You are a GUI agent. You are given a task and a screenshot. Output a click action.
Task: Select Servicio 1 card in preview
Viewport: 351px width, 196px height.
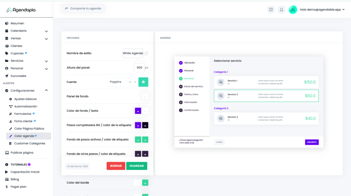click(x=266, y=82)
